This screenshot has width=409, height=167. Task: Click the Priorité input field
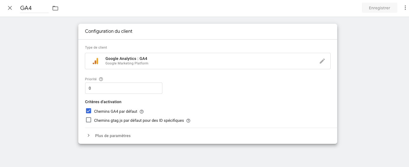[124, 88]
